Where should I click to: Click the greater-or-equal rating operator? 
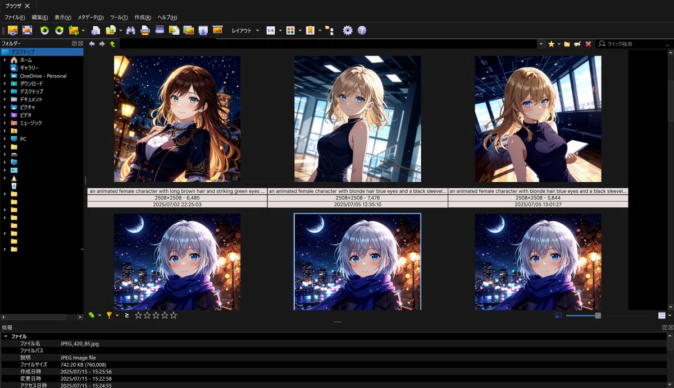[x=127, y=315]
